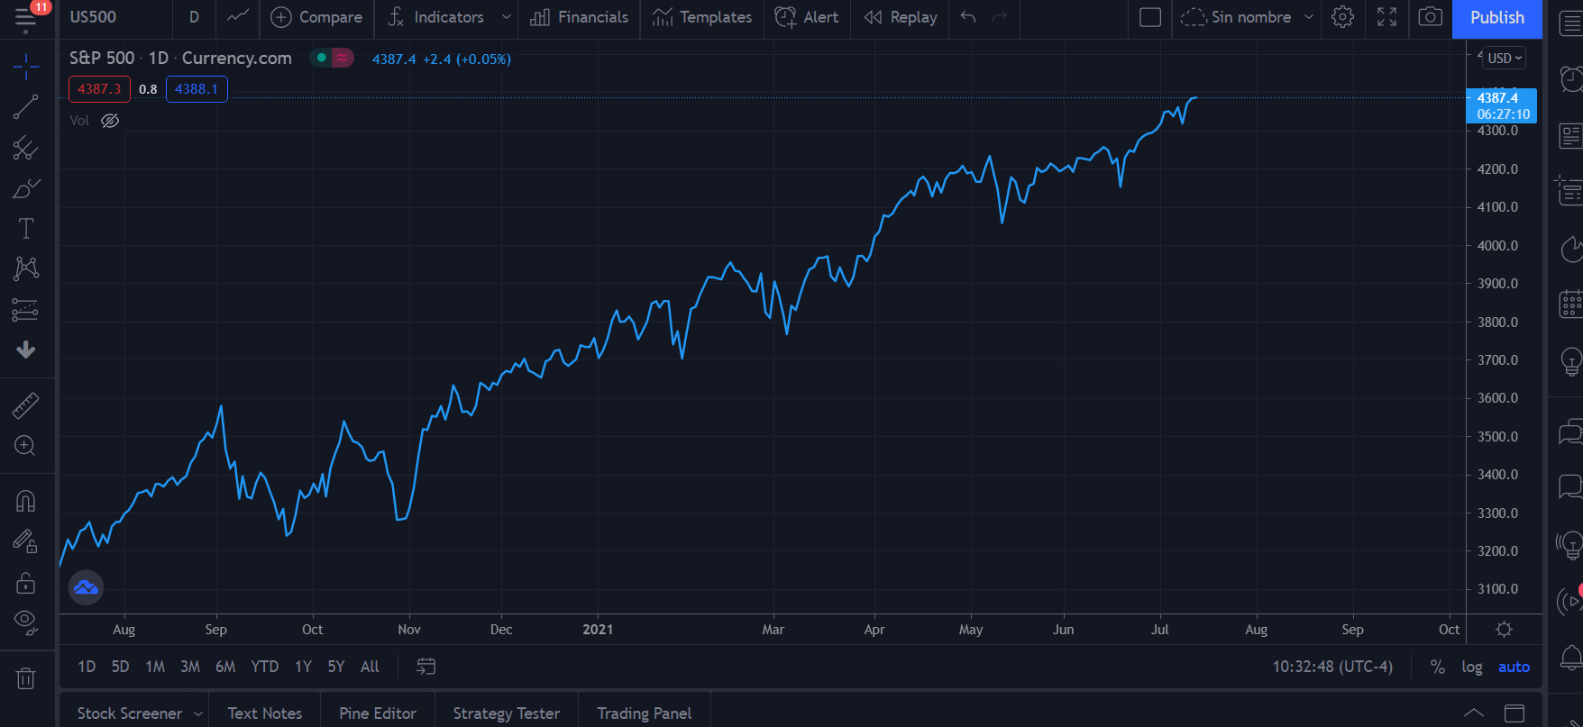Select the ruler measure tool
Viewport: 1583px width, 727px height.
(26, 405)
